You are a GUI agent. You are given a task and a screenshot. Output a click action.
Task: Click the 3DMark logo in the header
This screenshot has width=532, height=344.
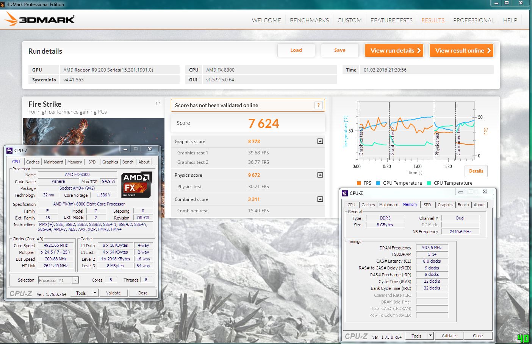[40, 19]
